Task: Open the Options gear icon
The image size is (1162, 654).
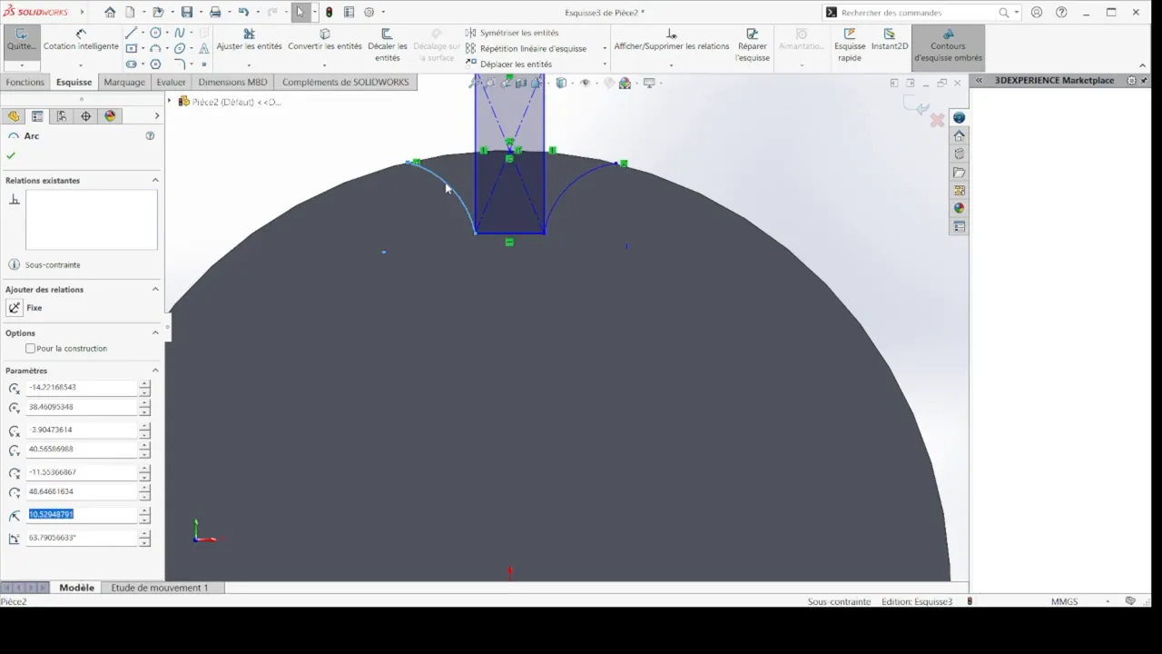Action: pos(369,13)
